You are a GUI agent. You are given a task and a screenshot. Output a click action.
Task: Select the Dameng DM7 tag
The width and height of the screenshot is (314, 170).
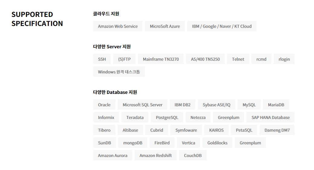(x=277, y=130)
